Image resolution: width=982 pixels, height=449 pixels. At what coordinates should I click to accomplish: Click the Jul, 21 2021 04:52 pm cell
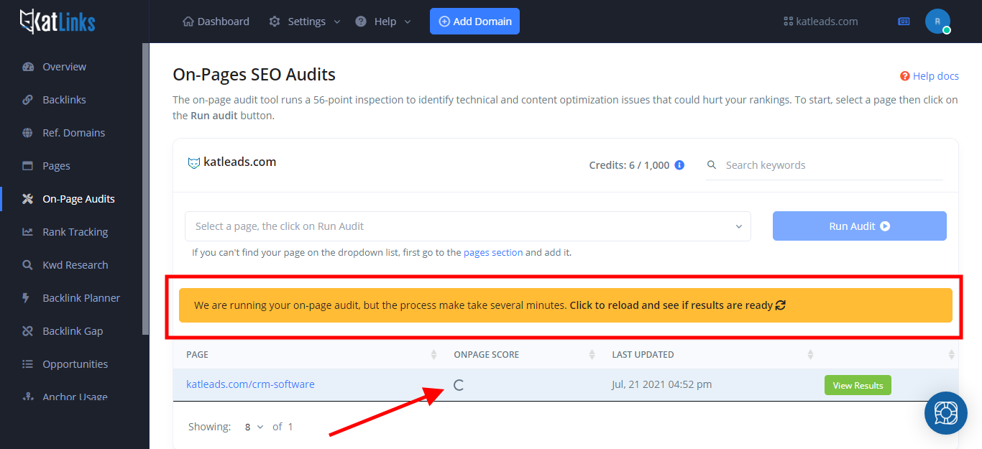(x=661, y=384)
